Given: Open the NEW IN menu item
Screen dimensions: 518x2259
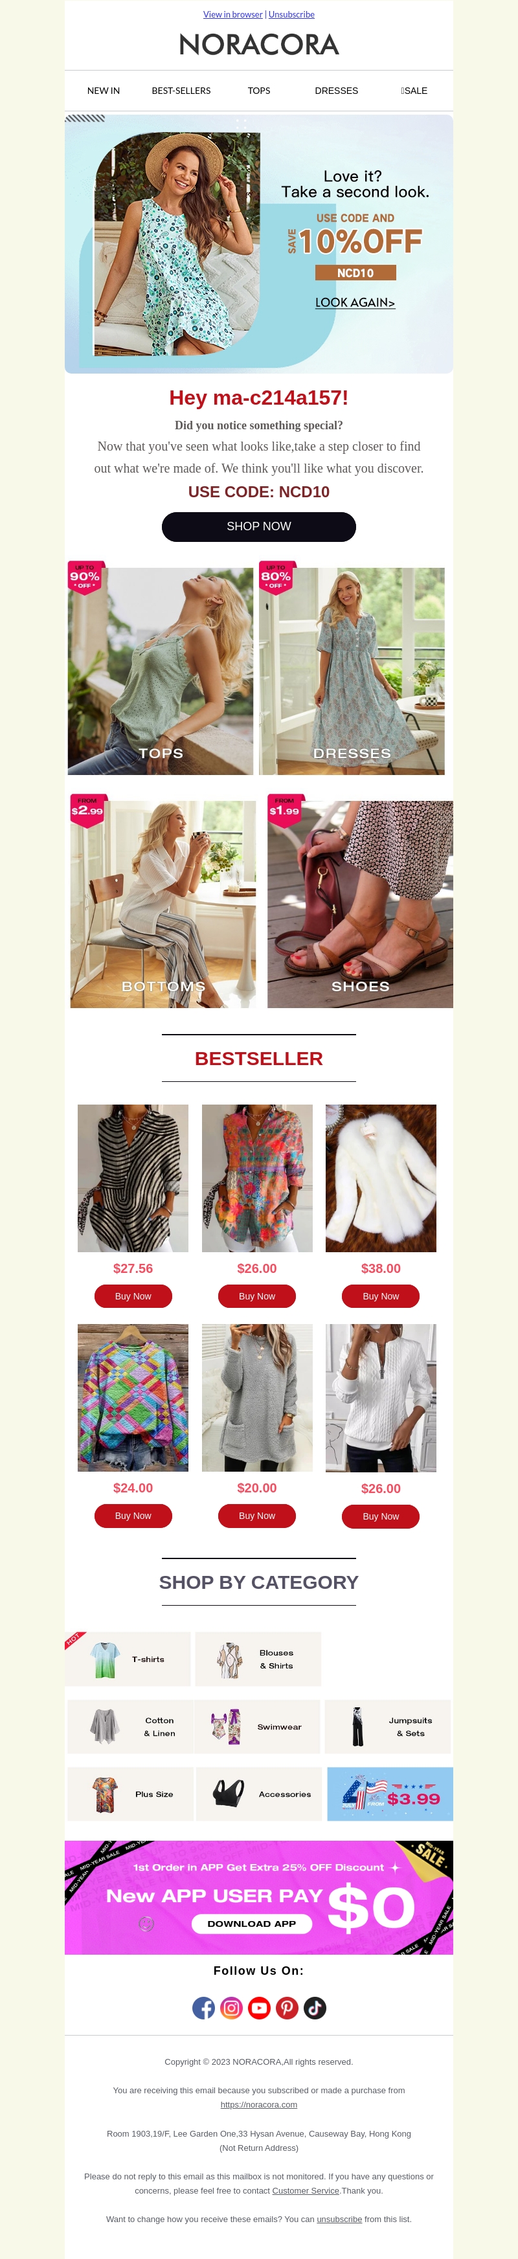Looking at the screenshot, I should tap(104, 91).
